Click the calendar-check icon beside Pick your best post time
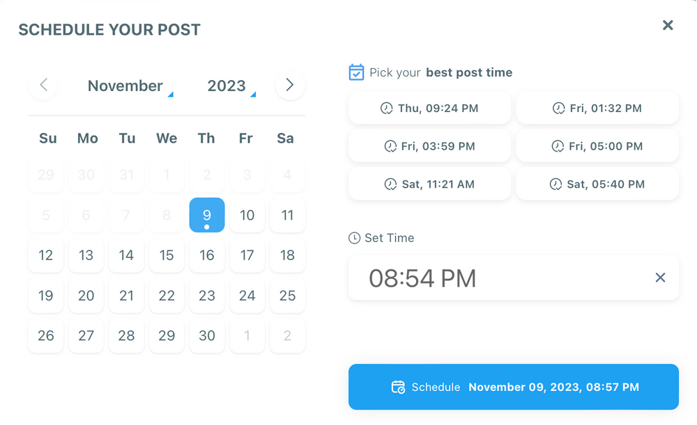The width and height of the screenshot is (697, 425). tap(356, 72)
